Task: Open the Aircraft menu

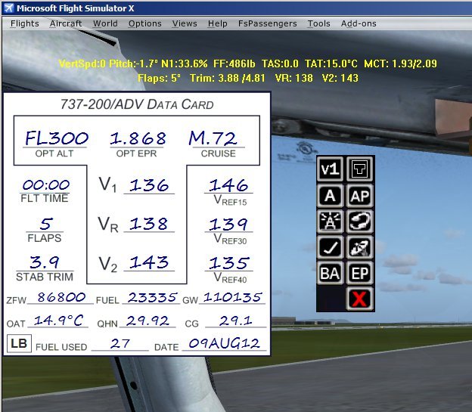Action: coord(66,23)
